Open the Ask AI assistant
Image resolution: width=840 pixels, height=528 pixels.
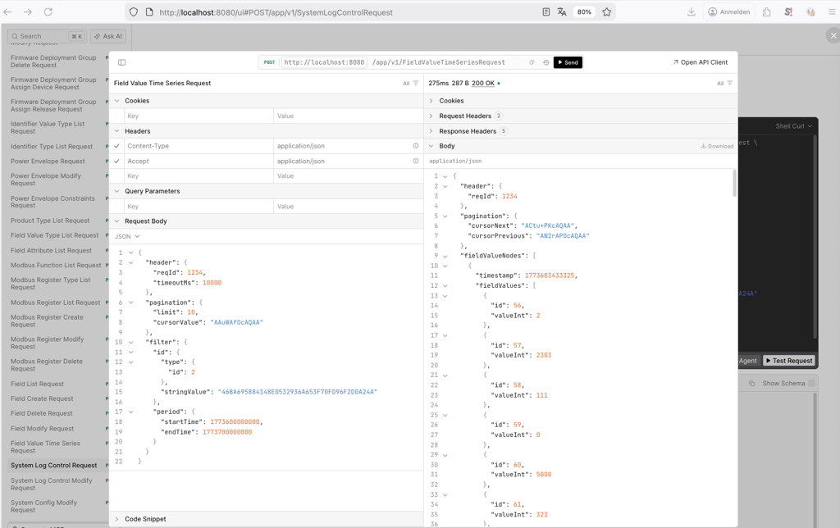point(108,36)
